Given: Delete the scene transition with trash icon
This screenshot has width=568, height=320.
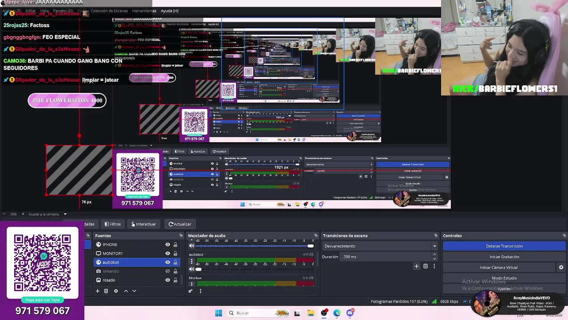Looking at the screenshot, I should (x=425, y=266).
